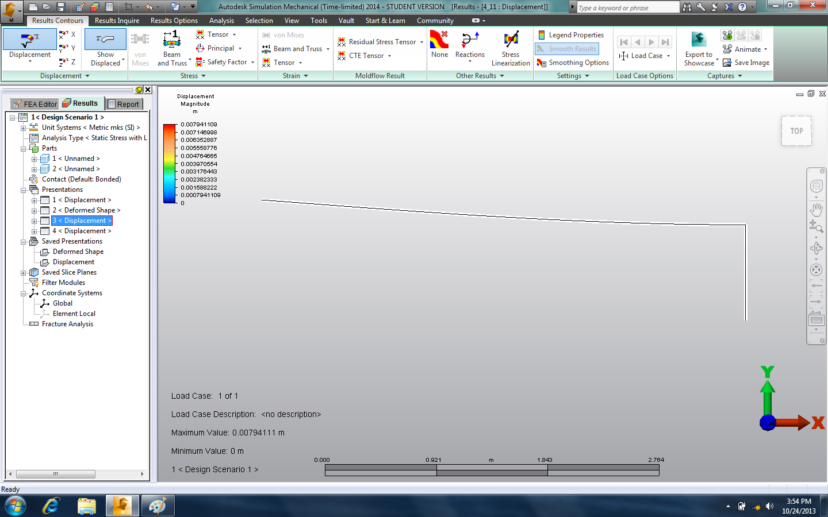Select the Fracture Analysis tree item
The width and height of the screenshot is (828, 517).
67,324
